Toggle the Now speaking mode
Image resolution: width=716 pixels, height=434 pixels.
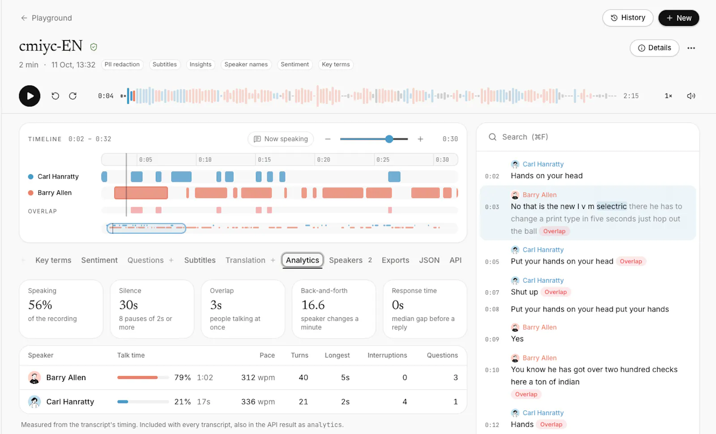281,139
